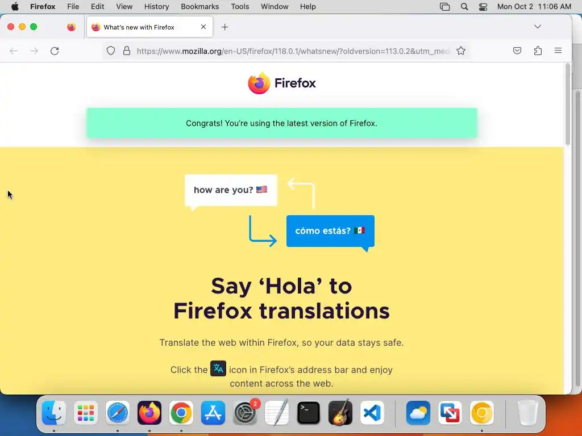Click Firefox icon in the Dock

coord(149,413)
